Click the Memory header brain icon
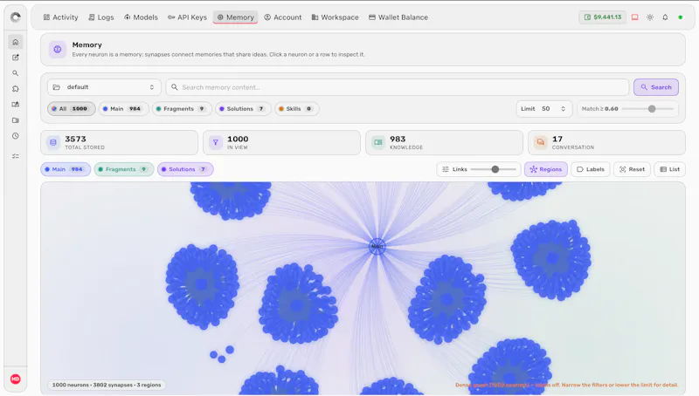This screenshot has height=396, width=699. [x=58, y=50]
